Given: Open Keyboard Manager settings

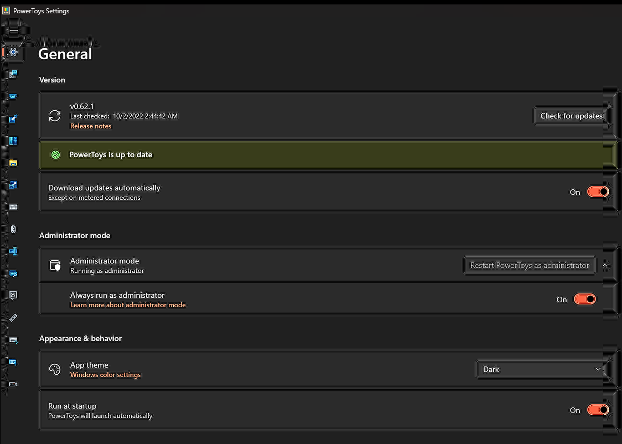Looking at the screenshot, I should 13,206.
